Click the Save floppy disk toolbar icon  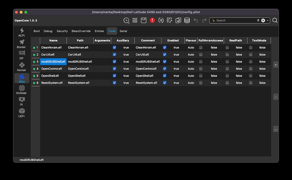pos(143,20)
